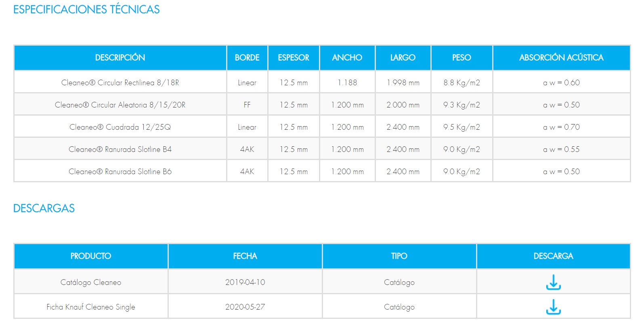Click Cleaneo® Cuadrada 12/25Q cell
The height and width of the screenshot is (331, 644).
pyautogui.click(x=120, y=127)
